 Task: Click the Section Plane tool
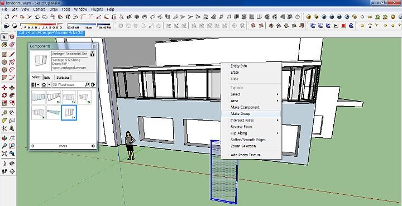12,171
